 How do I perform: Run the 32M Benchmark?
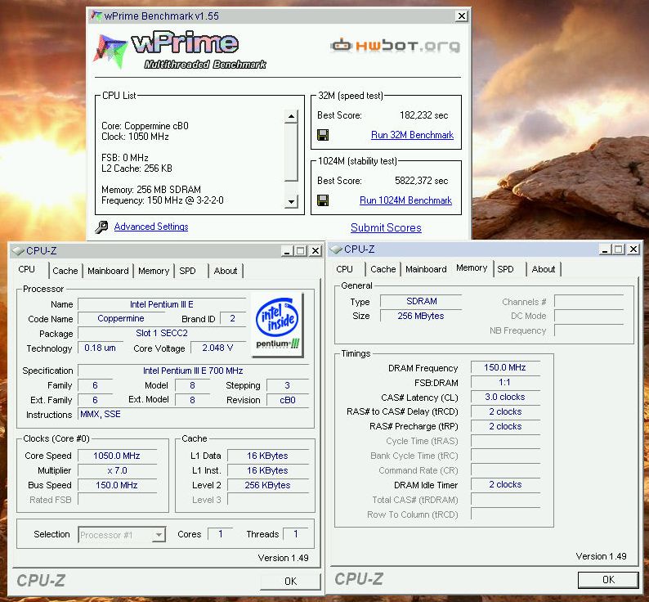pos(412,135)
